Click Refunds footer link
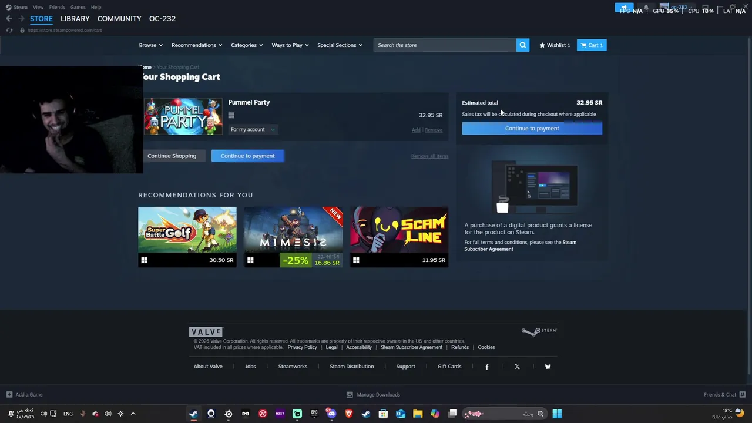The width and height of the screenshot is (752, 423). [460, 347]
